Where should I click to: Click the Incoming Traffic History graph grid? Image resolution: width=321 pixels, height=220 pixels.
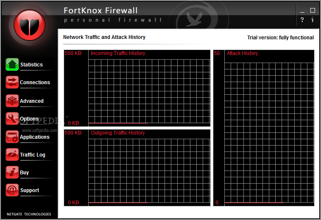tap(149, 91)
